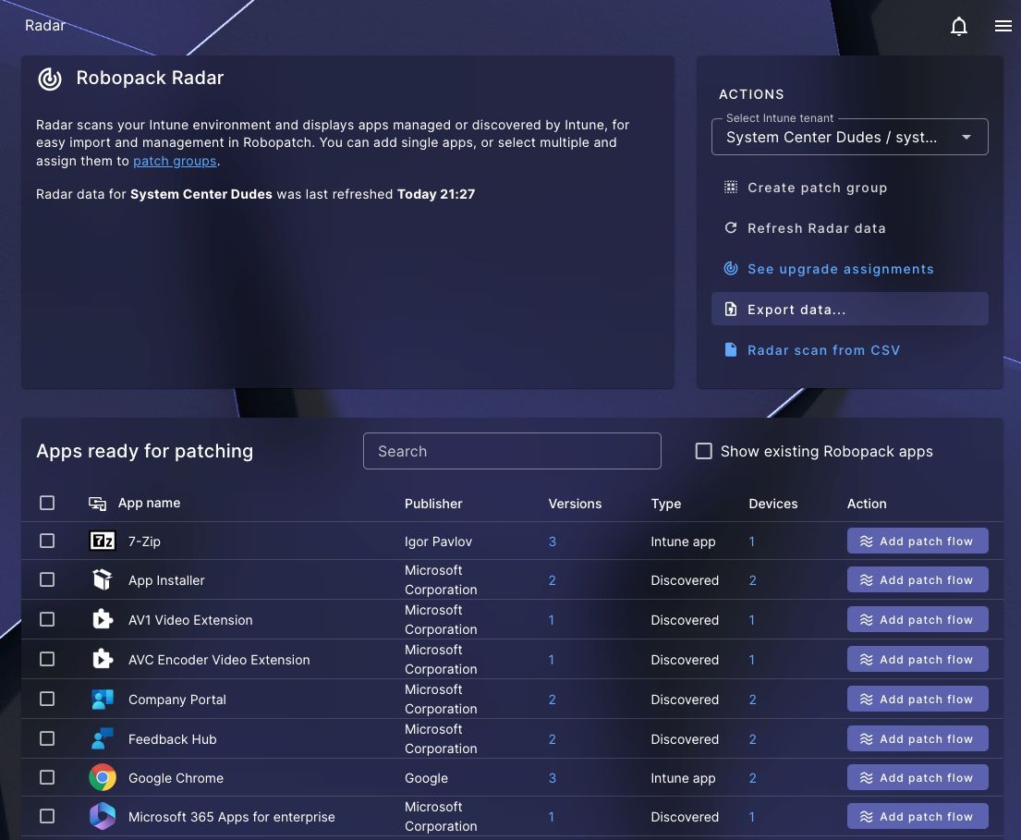Click the Google Chrome app name
1021x840 pixels.
point(176,777)
